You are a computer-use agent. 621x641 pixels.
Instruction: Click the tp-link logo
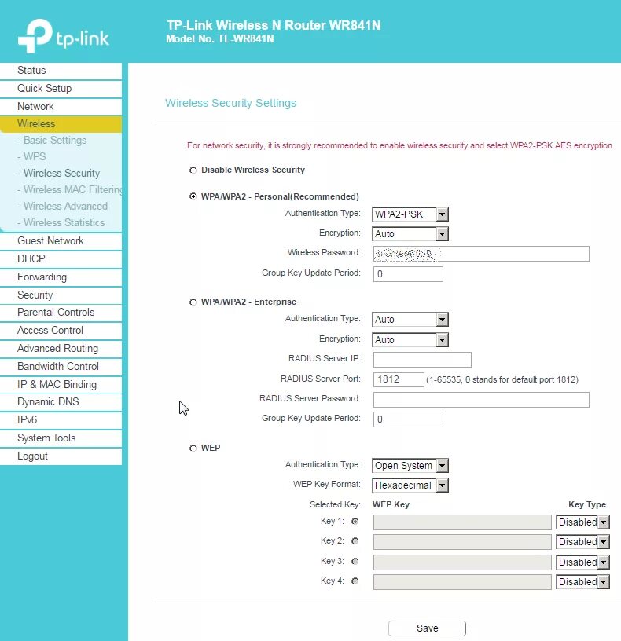[64, 36]
